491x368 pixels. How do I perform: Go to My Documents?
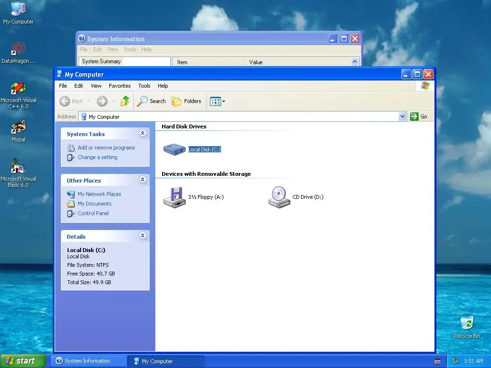click(x=94, y=204)
